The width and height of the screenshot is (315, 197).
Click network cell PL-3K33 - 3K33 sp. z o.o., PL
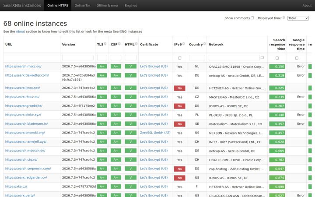pos(231,115)
